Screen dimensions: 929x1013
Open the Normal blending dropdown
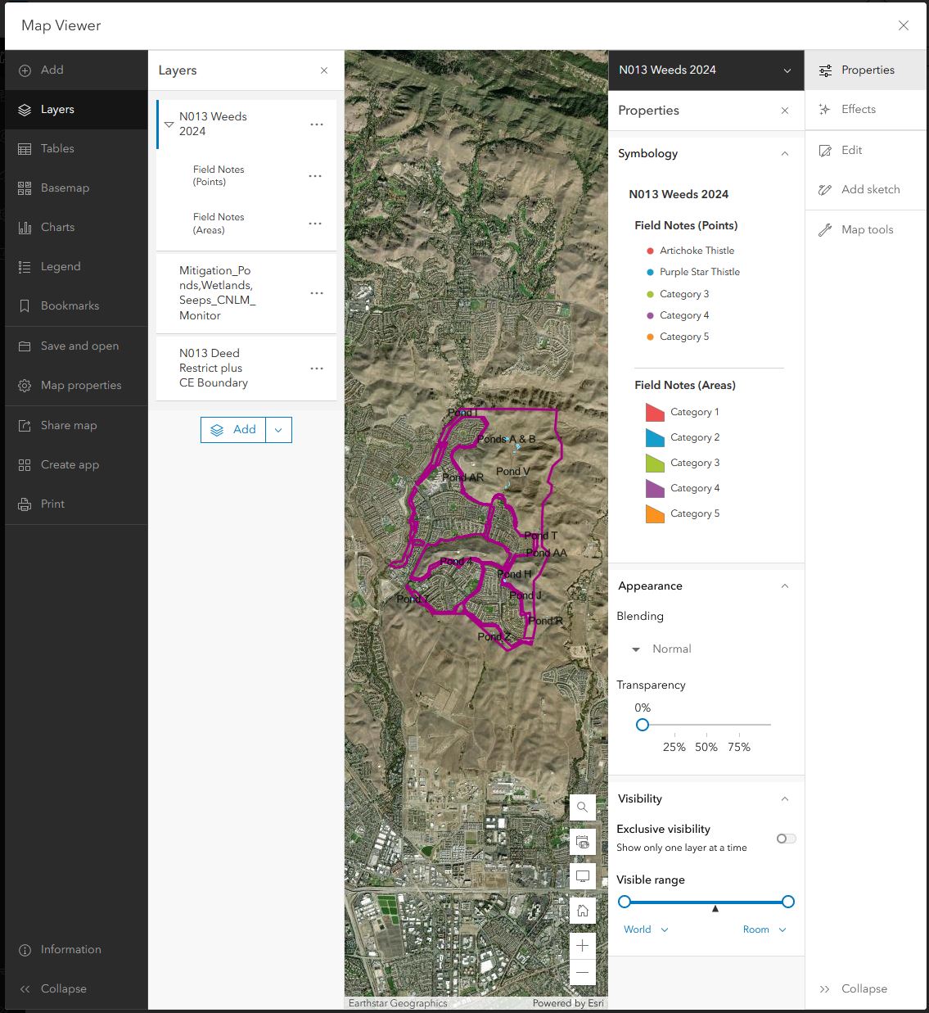pos(660,649)
